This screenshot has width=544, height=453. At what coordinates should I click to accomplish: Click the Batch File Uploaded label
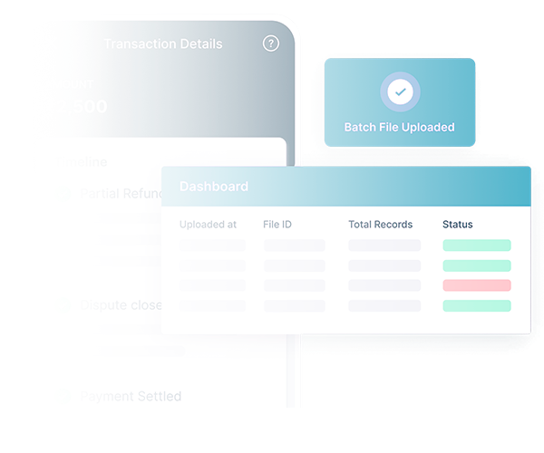point(399,128)
